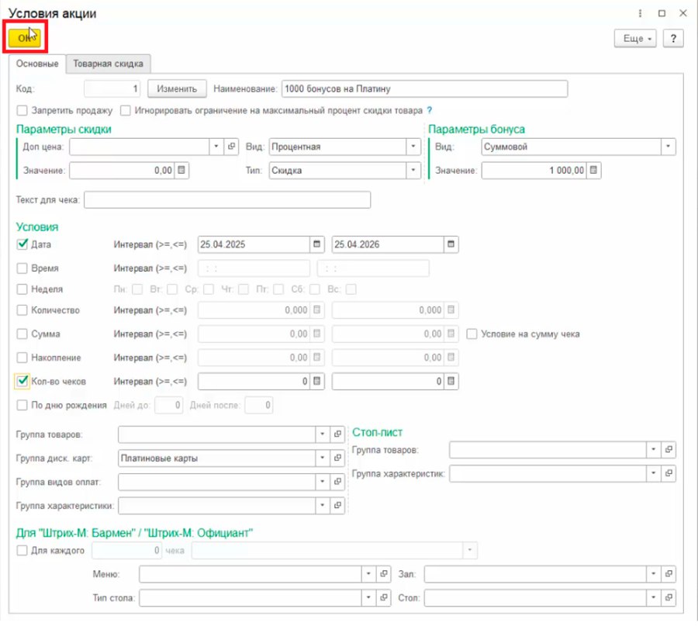Image resolution: width=698 pixels, height=626 pixels.
Task: Open calculator for discount Значение 0,00
Action: pyautogui.click(x=181, y=170)
